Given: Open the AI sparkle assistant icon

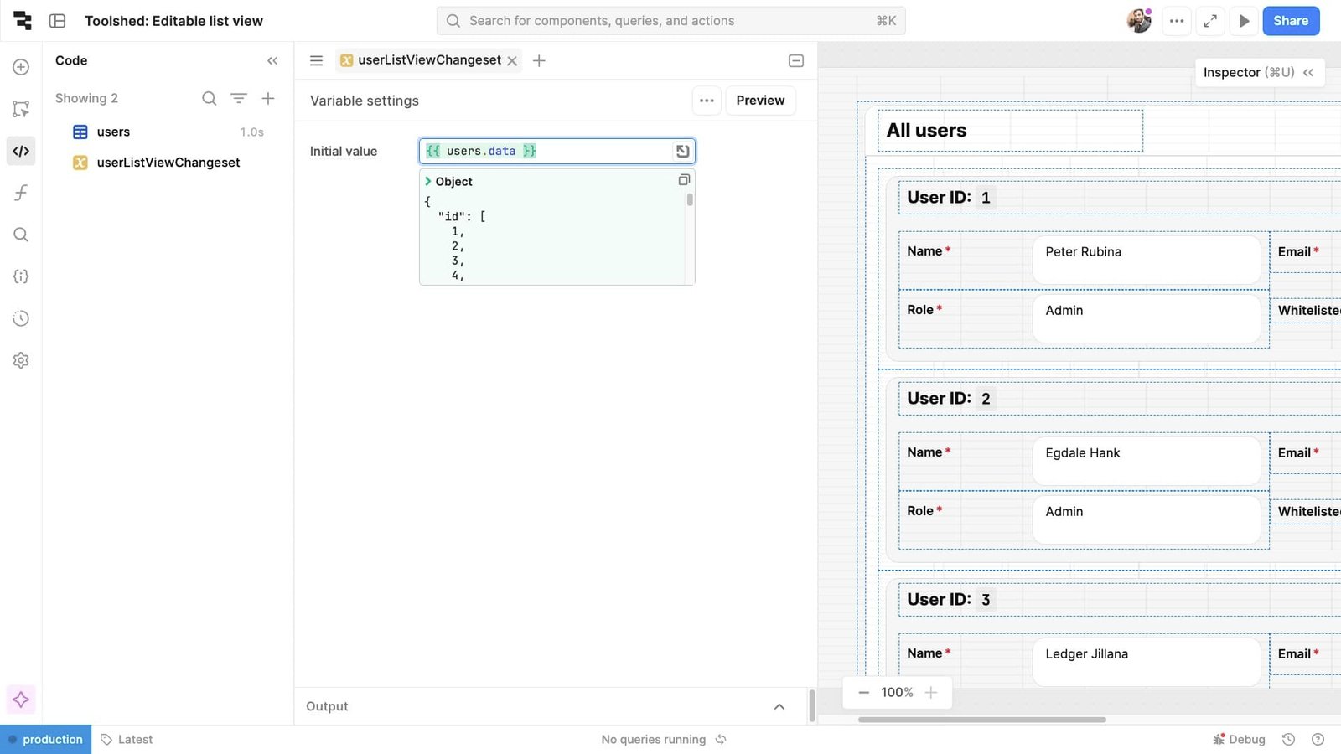Looking at the screenshot, I should (21, 700).
